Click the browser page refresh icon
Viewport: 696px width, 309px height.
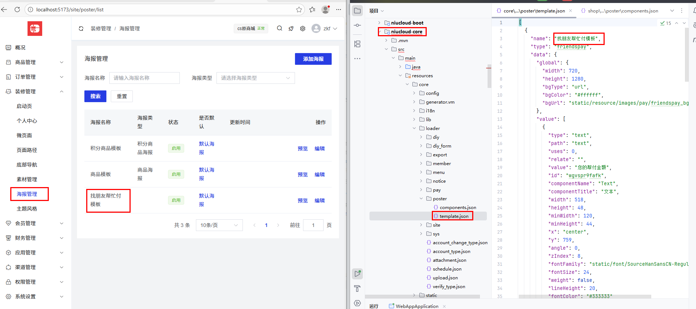(17, 10)
